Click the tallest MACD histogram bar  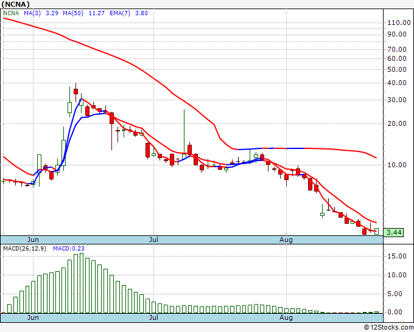[82, 283]
